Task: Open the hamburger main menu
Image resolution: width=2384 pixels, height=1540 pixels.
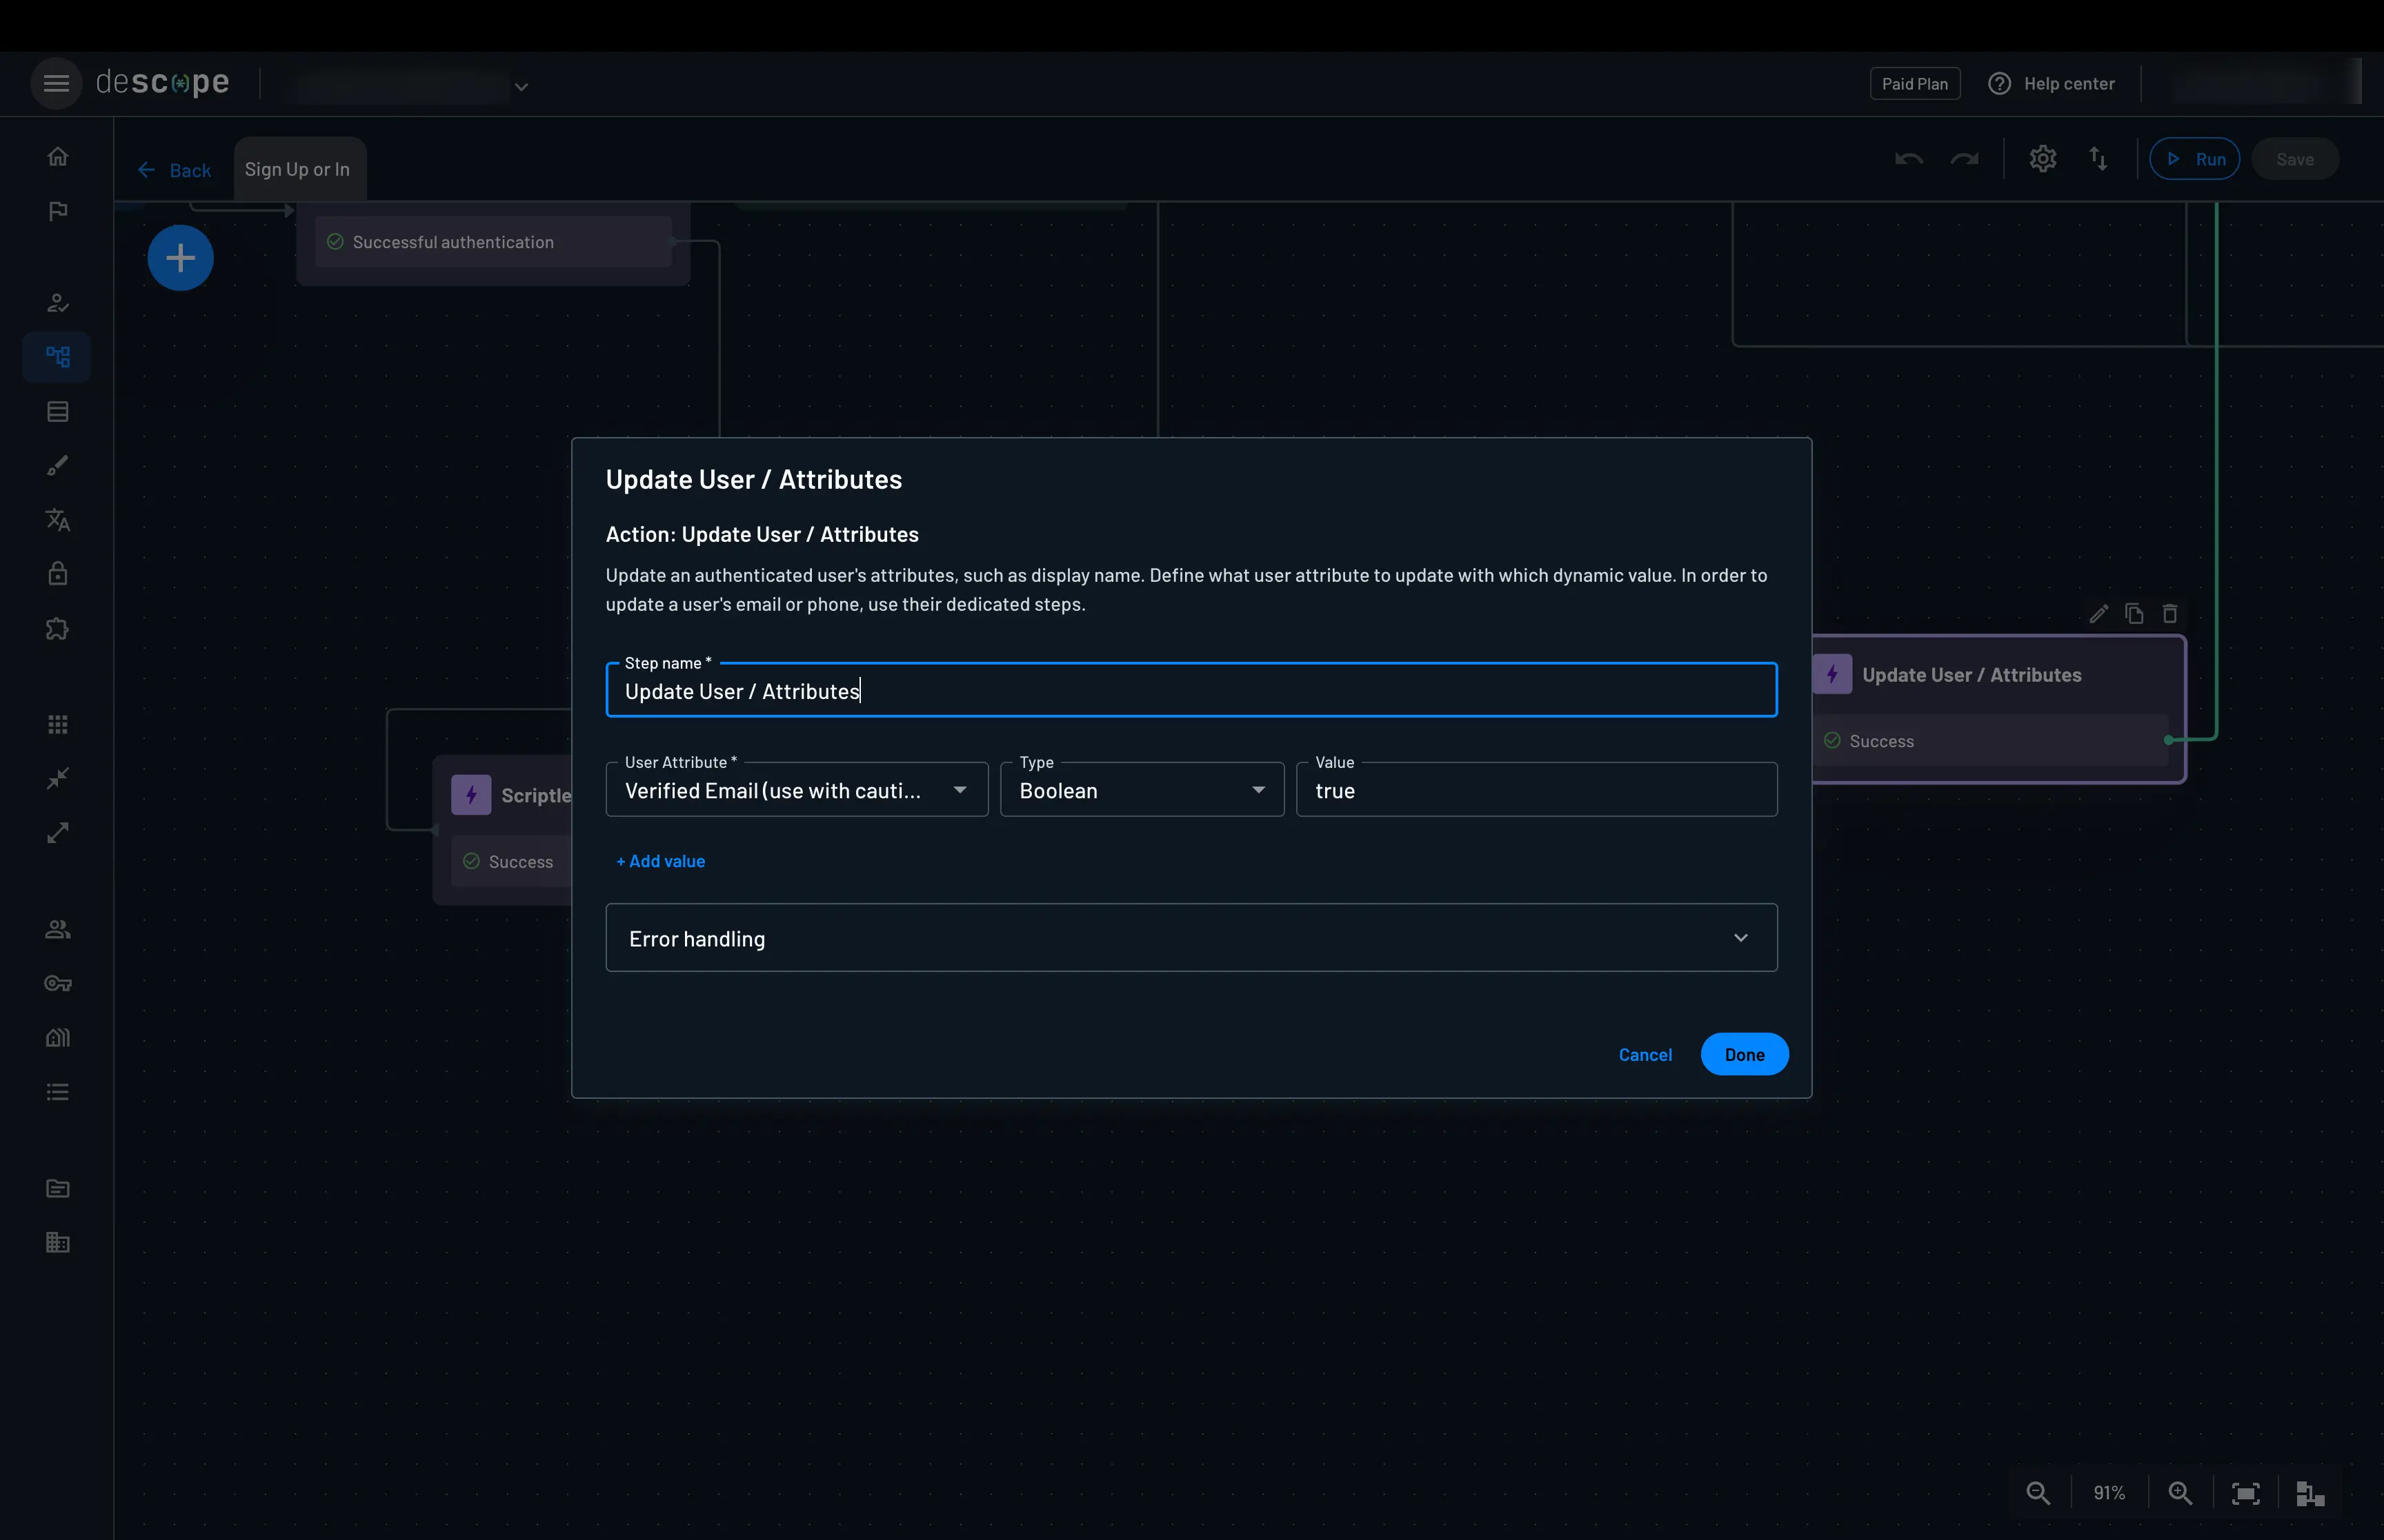Action: [x=56, y=83]
